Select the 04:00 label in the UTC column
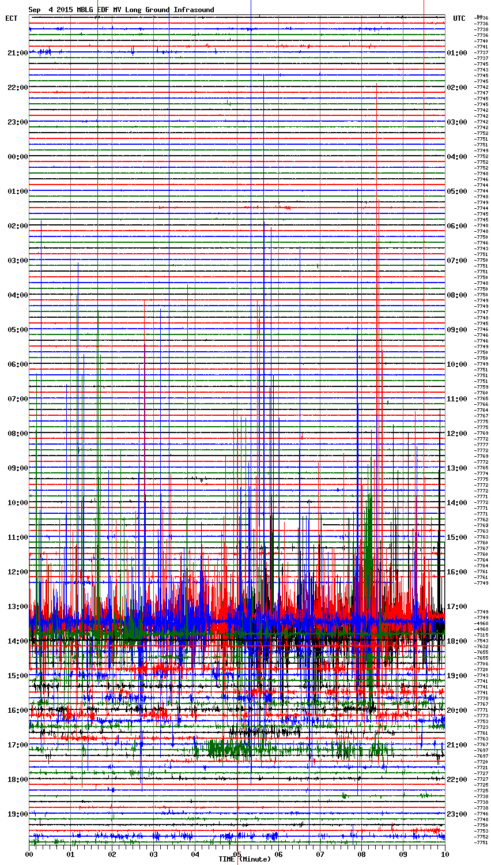The width and height of the screenshot is (491, 865). coord(457,157)
